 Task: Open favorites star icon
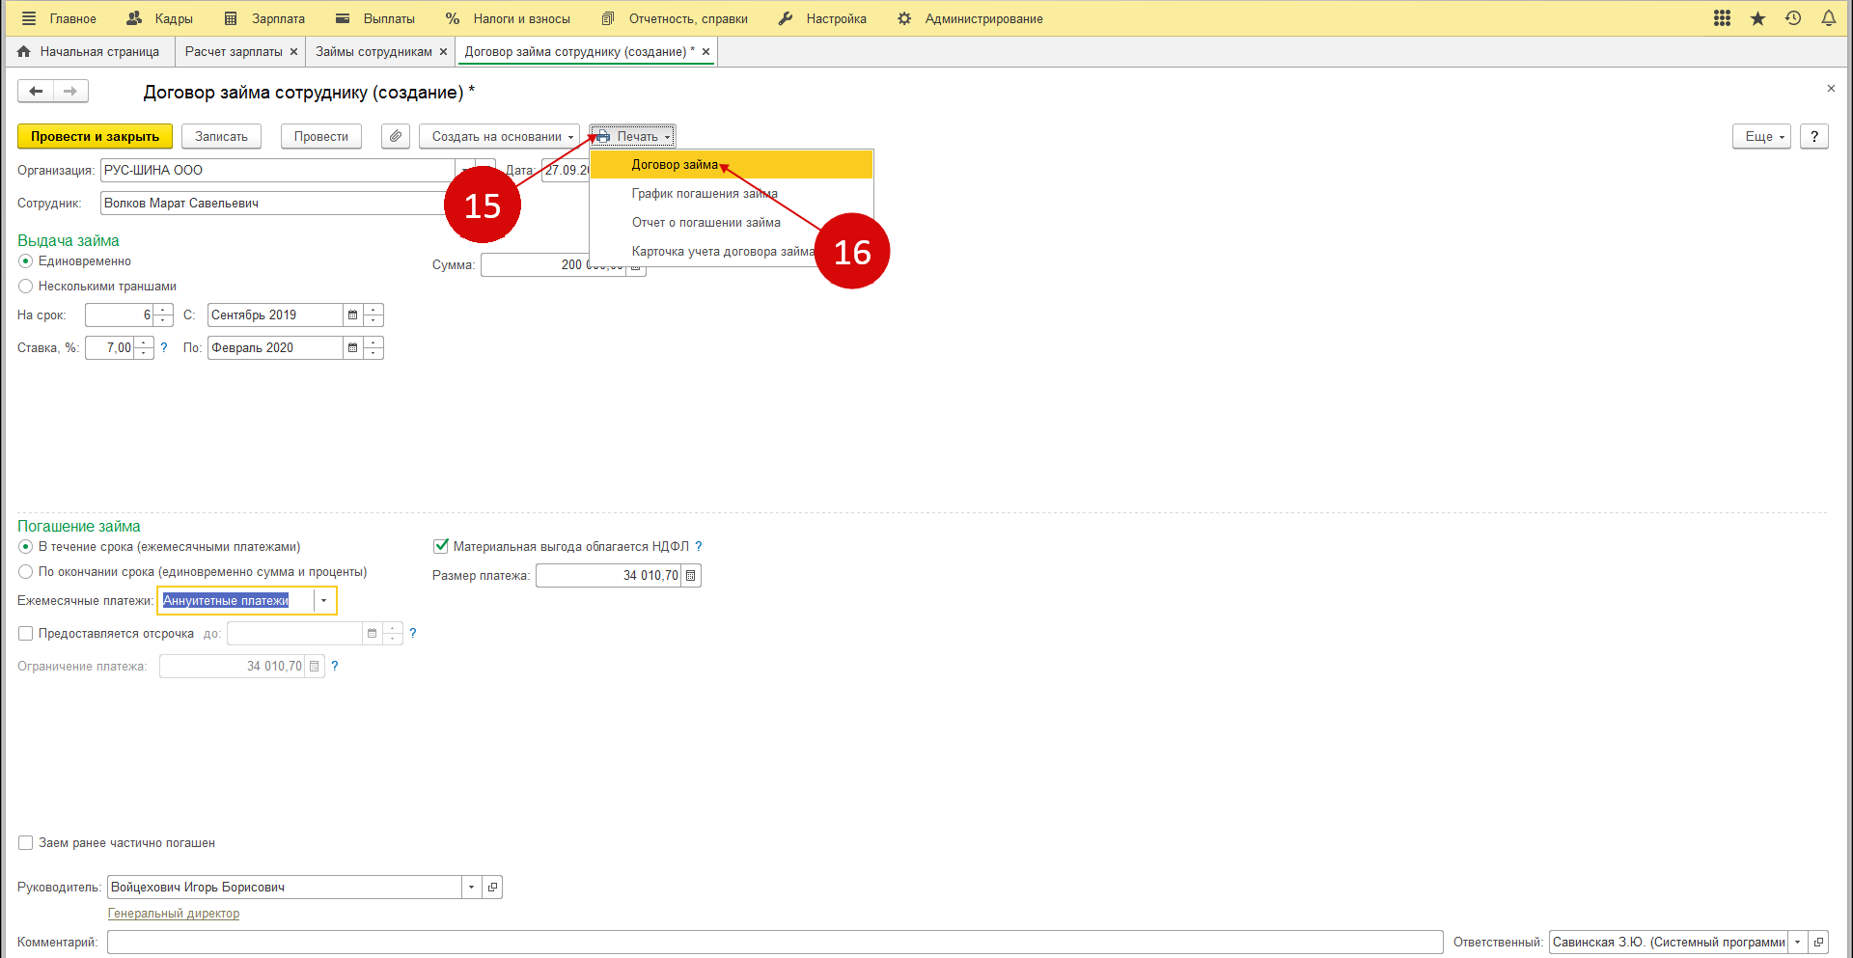[x=1758, y=18]
